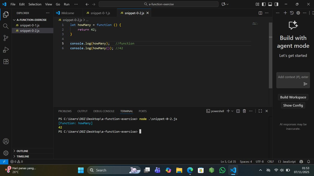Open the Copilot icon in the status bar
Screen dimensions: 314x176
(x=301, y=162)
